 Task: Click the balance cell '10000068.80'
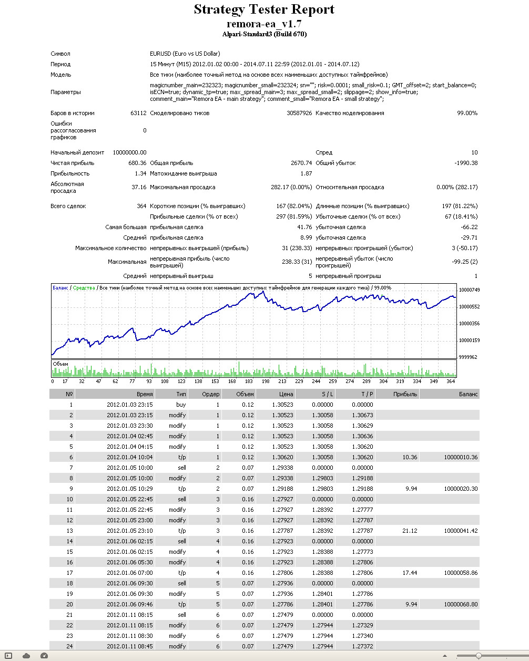tap(461, 604)
